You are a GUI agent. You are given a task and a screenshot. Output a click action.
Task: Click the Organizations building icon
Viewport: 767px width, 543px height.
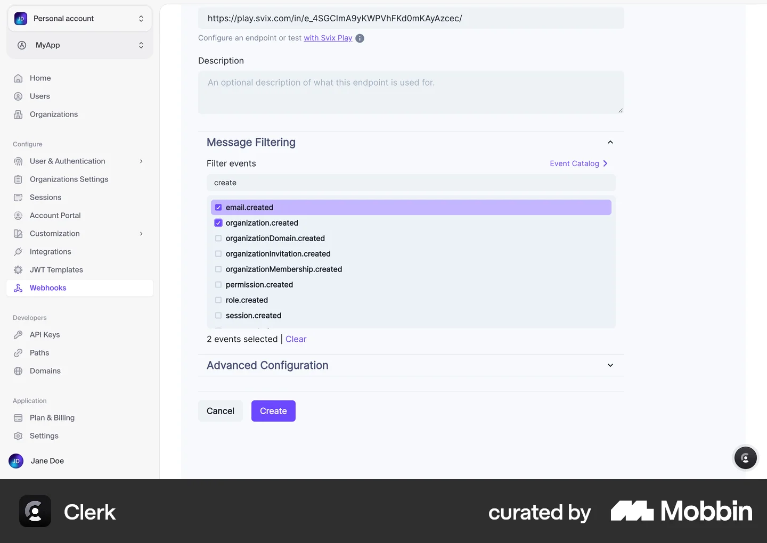click(x=18, y=114)
